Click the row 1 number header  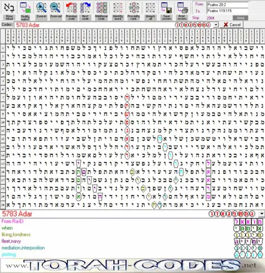[3, 49]
